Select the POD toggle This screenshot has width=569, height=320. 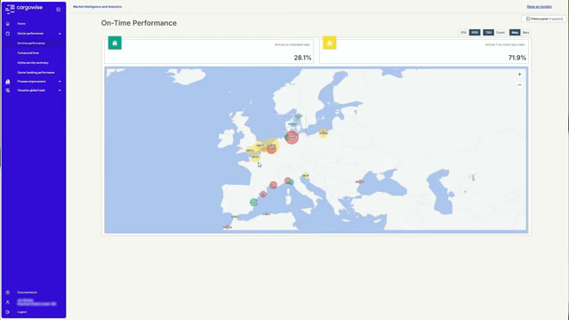[x=475, y=33]
